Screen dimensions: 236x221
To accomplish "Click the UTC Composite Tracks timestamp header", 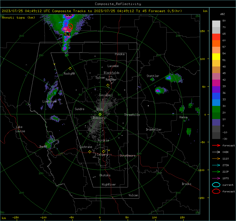I will pyautogui.click(x=92, y=11).
